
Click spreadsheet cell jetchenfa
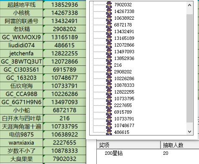pos(21,53)
